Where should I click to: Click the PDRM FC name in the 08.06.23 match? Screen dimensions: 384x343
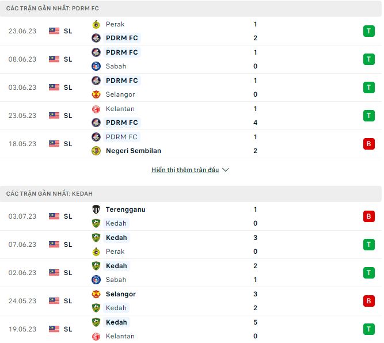122,52
